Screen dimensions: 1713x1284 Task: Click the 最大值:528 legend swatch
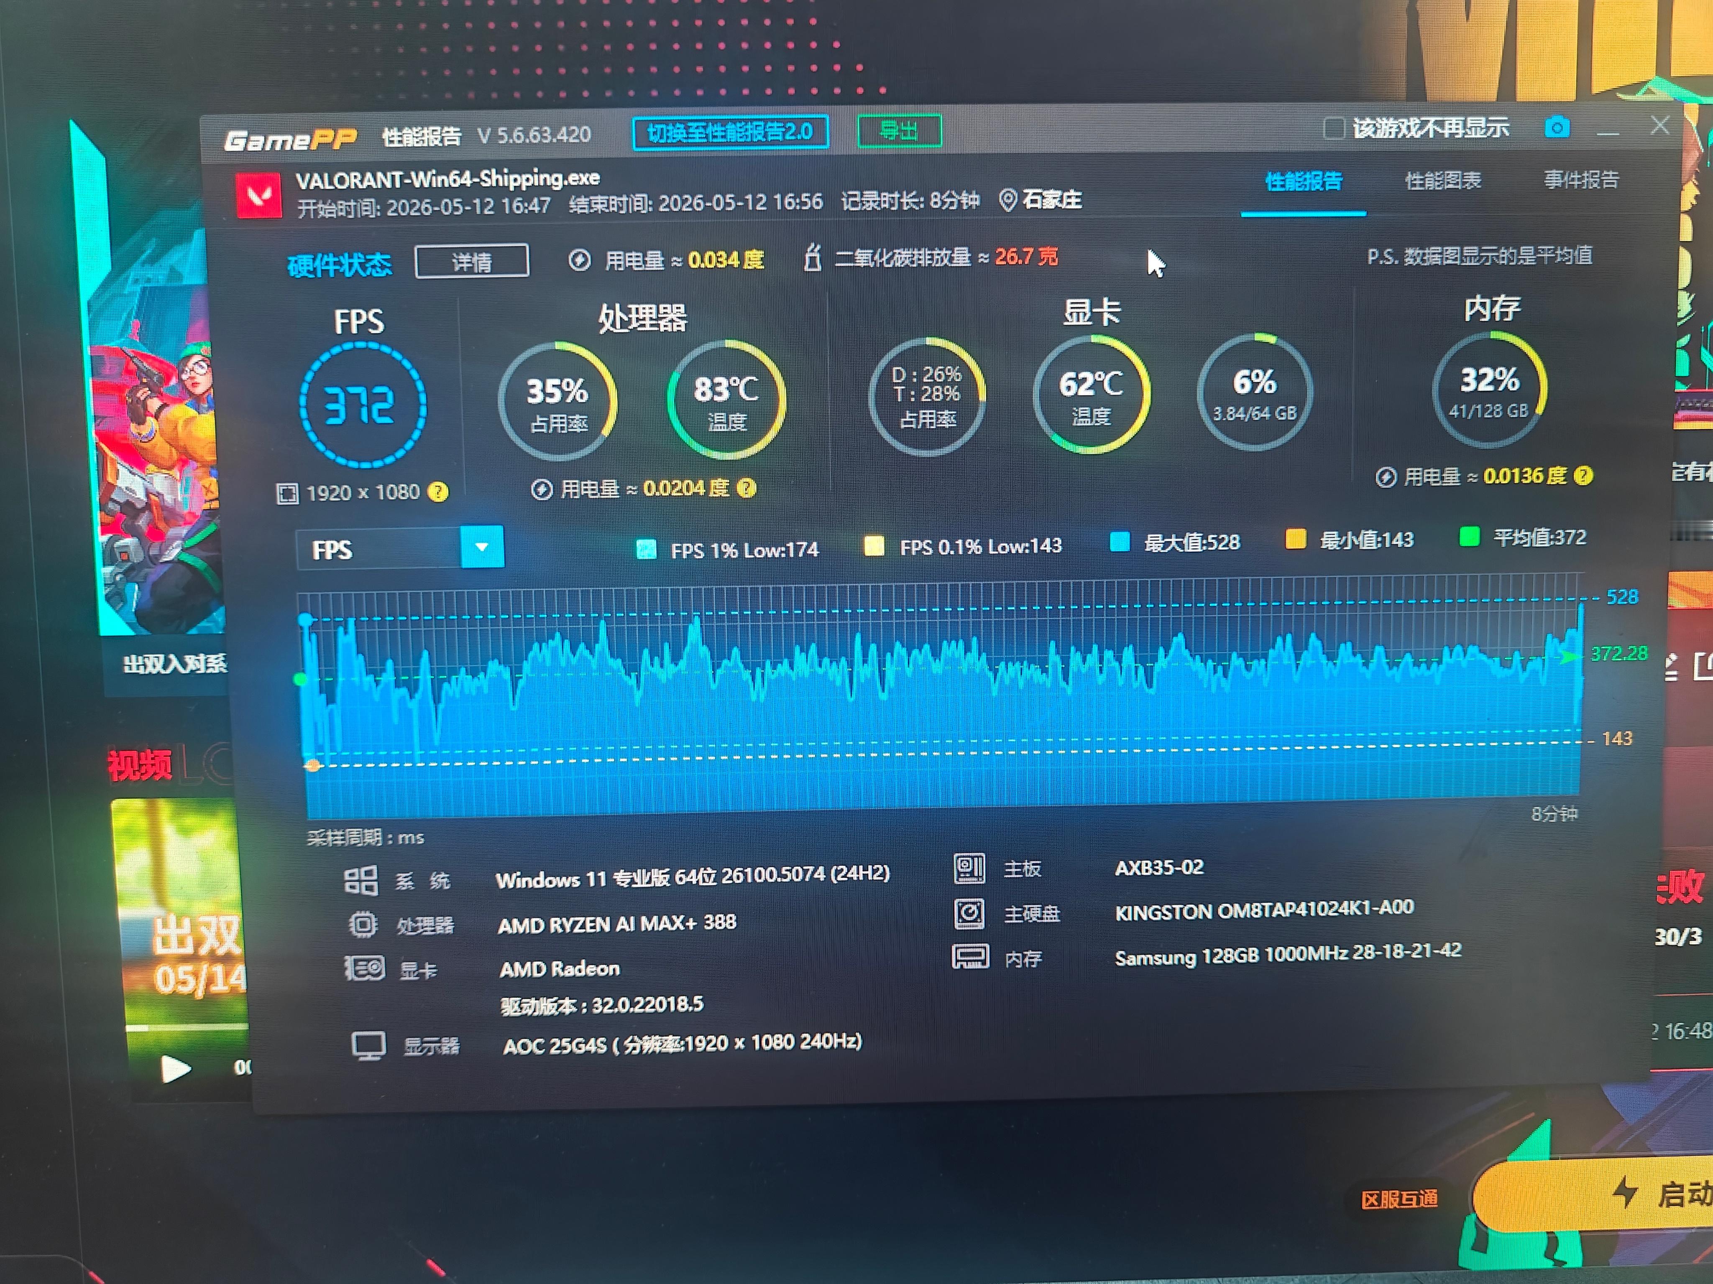[1120, 542]
